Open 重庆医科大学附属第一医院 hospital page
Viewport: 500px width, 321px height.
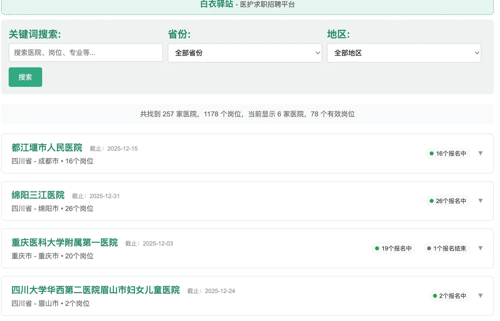coord(64,243)
